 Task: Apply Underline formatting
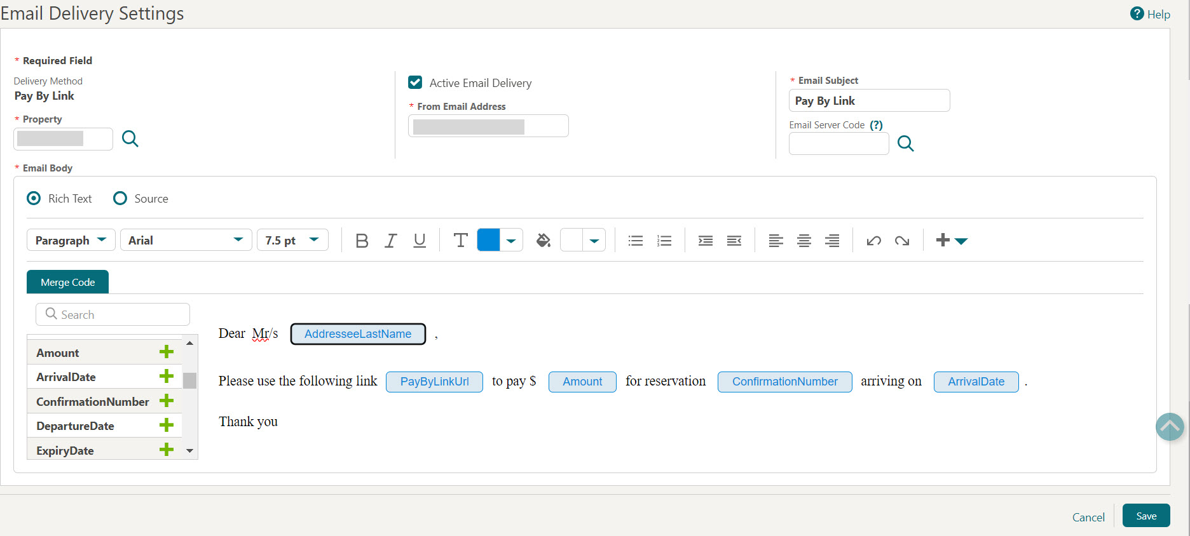[x=420, y=241]
